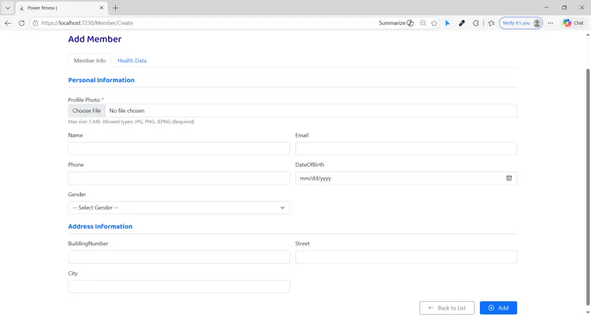
Task: Open the Copilot Chat button
Action: (573, 23)
